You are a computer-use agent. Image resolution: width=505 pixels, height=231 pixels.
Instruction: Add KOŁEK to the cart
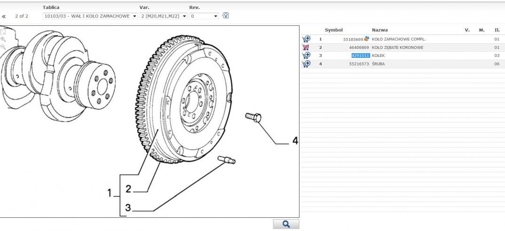pos(306,56)
